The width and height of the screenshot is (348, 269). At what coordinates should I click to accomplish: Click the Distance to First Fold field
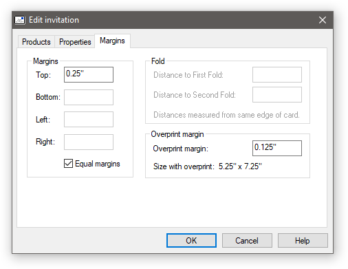[277, 74]
